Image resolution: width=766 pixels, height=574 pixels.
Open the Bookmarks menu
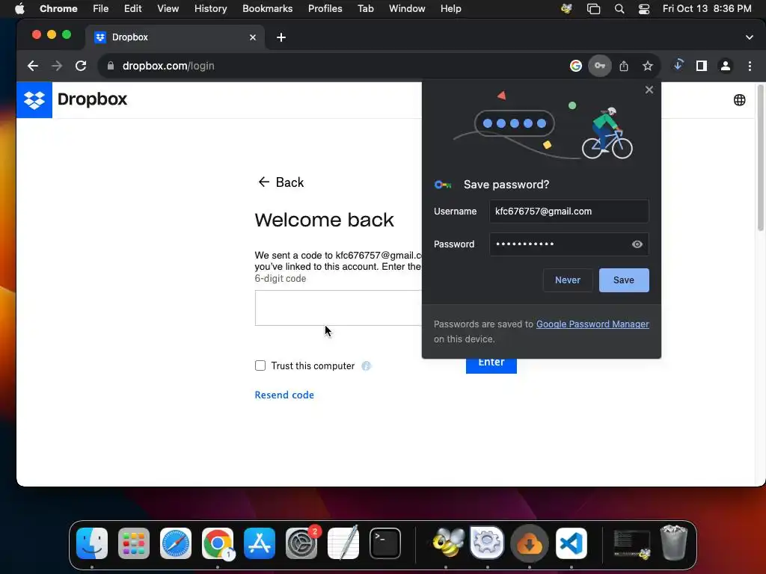tap(267, 9)
